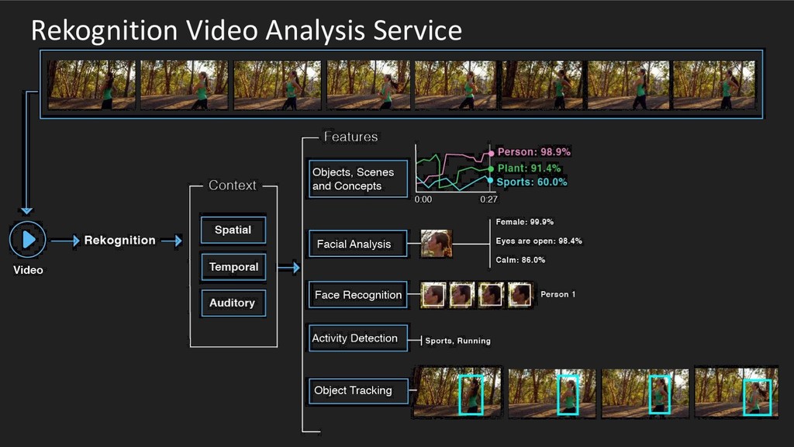Click the cyan Sports data point marker

pos(490,180)
